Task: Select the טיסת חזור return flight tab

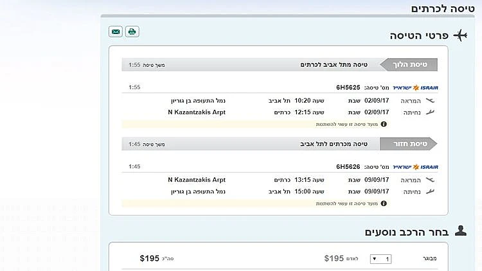Action: pos(409,144)
